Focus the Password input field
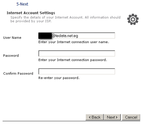Viewport: 166px width, 129px height. point(77,53)
